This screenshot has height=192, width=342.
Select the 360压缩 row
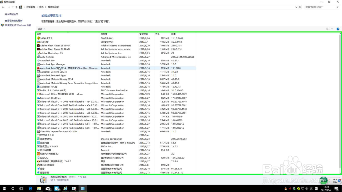(x=116, y=42)
